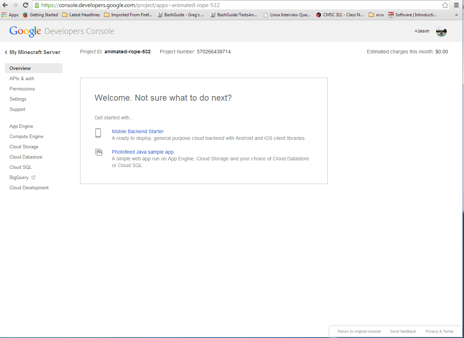The width and height of the screenshot is (464, 338).
Task: Click the estimated charges amount $0.00
Action: (442, 52)
